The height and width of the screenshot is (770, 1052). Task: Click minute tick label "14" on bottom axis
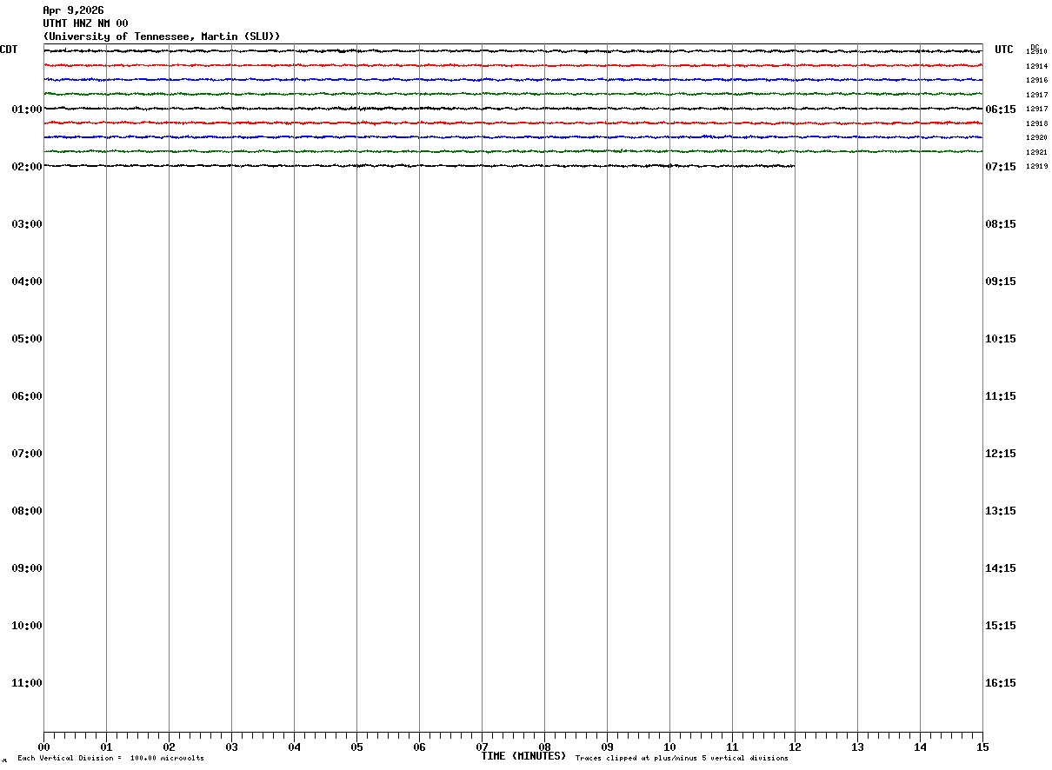click(920, 747)
